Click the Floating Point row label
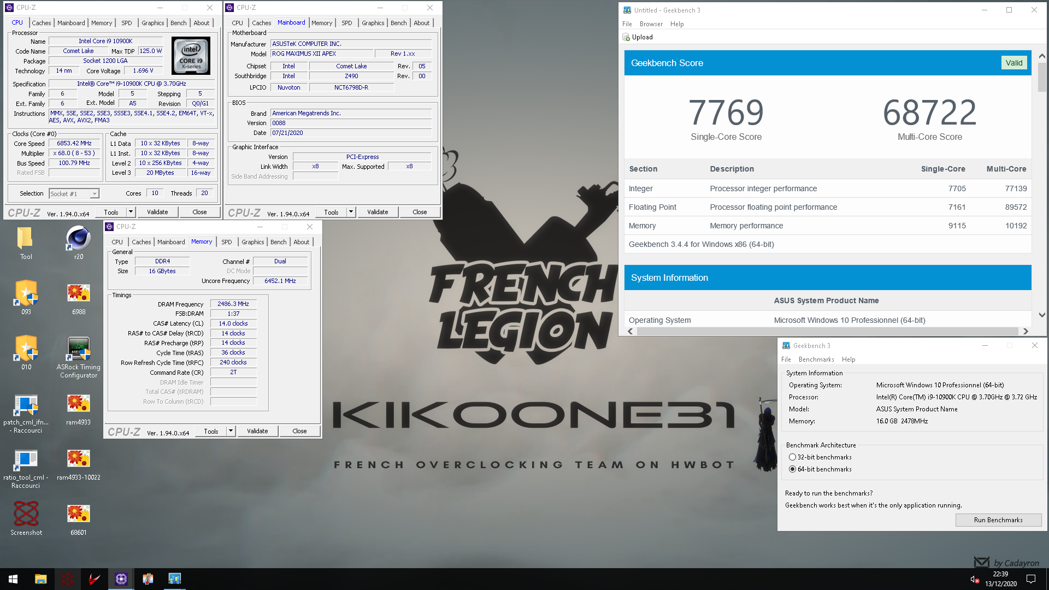The width and height of the screenshot is (1049, 590). click(652, 207)
